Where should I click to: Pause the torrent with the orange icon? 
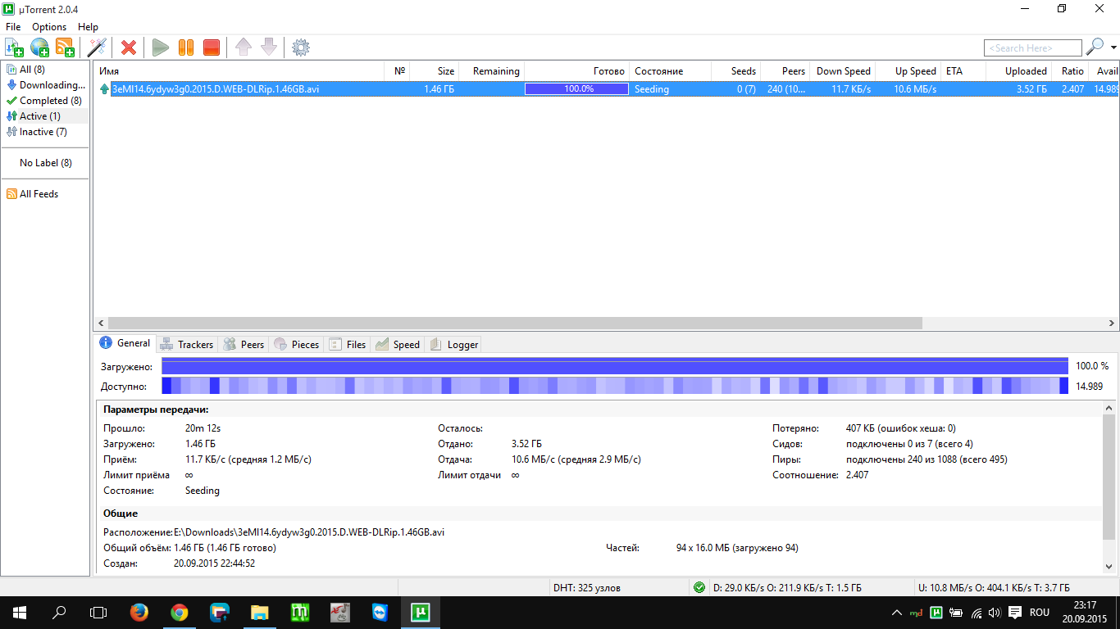coord(186,48)
